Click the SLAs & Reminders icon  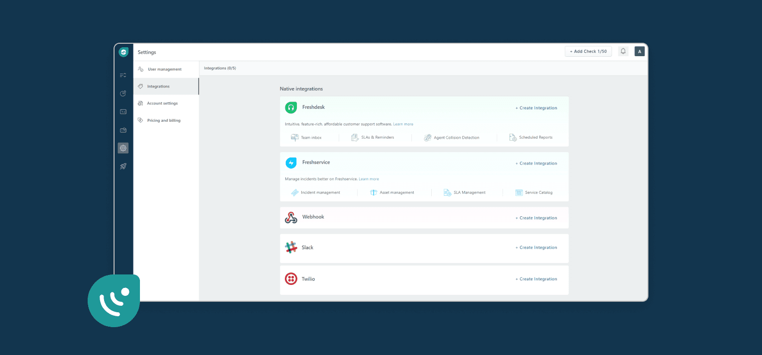[x=355, y=137]
